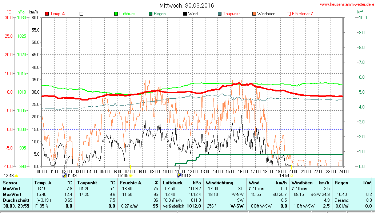
Task: Click the Mittwoch, 30.03.2016 chart title
Action: pos(187,5)
